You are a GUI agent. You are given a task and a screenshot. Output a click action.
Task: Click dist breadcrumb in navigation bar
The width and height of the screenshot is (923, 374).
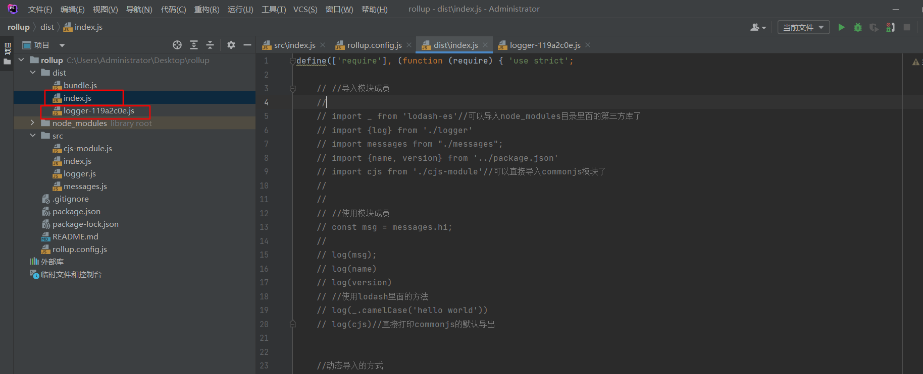click(47, 27)
